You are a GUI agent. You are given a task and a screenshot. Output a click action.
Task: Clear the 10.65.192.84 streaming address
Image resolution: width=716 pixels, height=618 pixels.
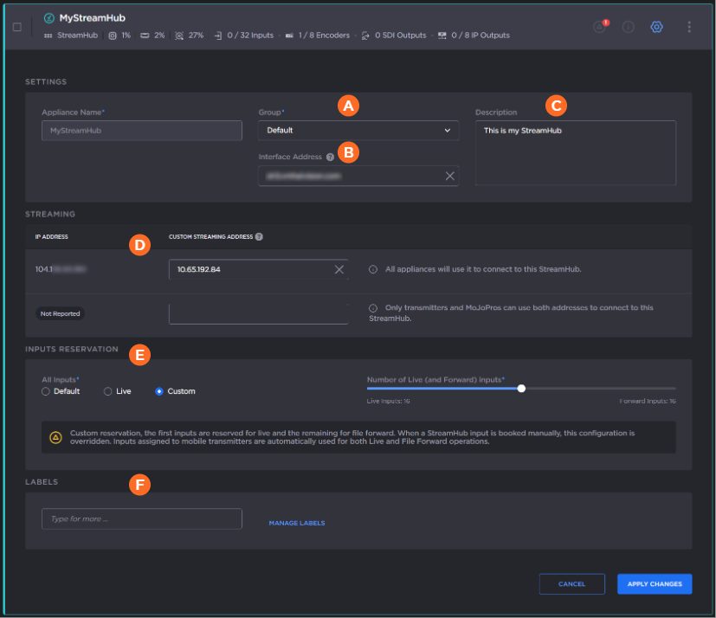(x=339, y=269)
